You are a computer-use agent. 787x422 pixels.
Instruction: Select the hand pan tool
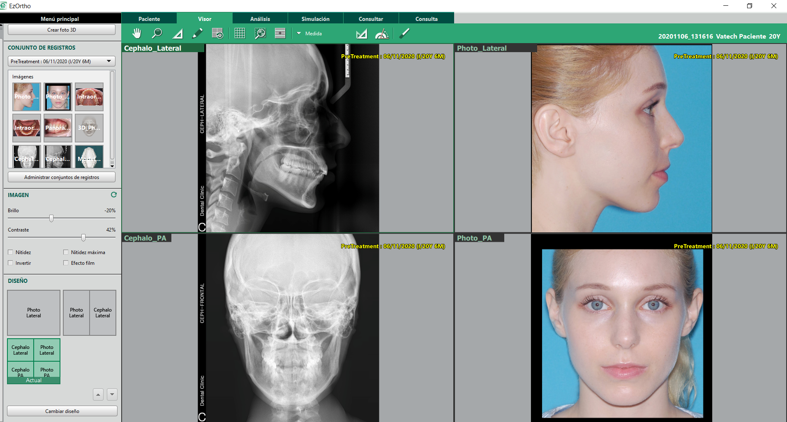(x=136, y=34)
